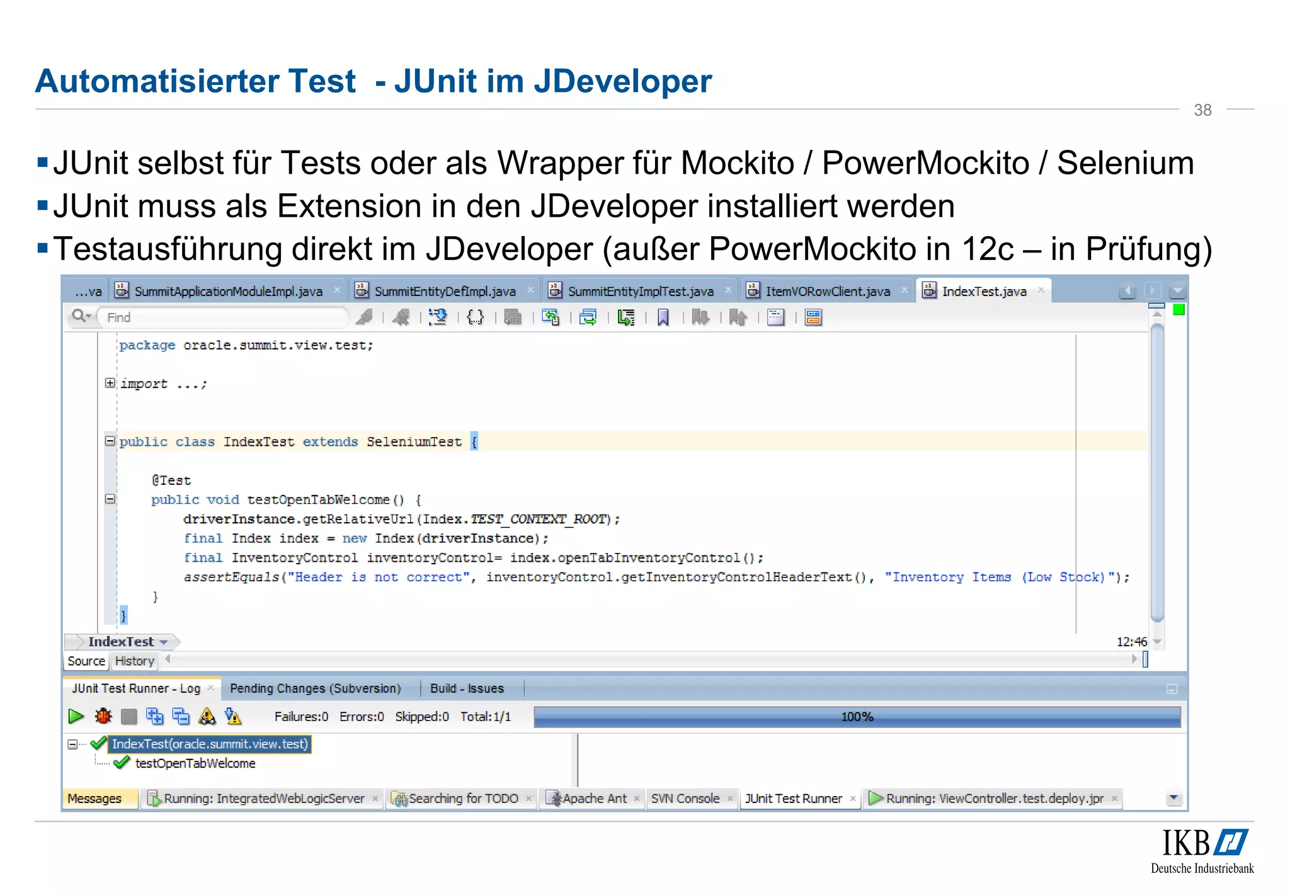Expand all test results icon

click(x=155, y=716)
